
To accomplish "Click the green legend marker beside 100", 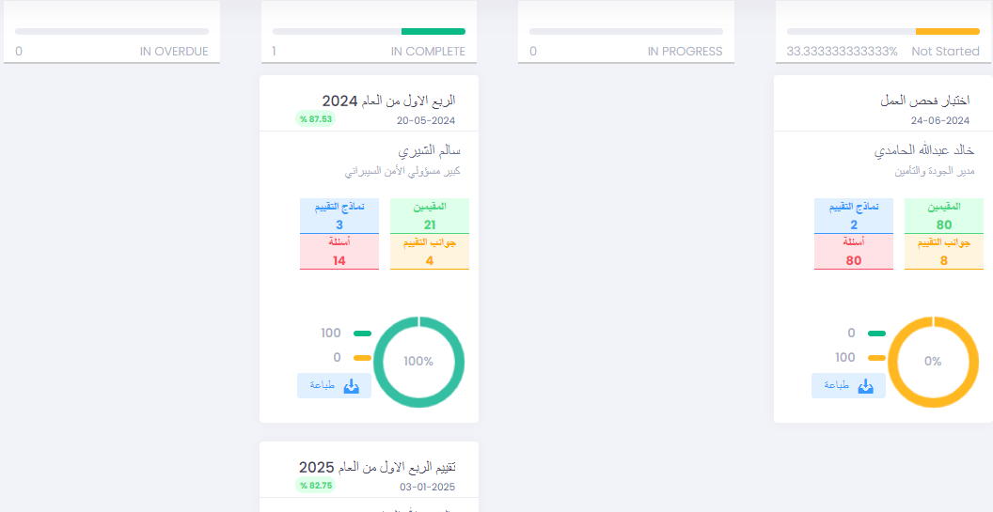I will tap(362, 334).
